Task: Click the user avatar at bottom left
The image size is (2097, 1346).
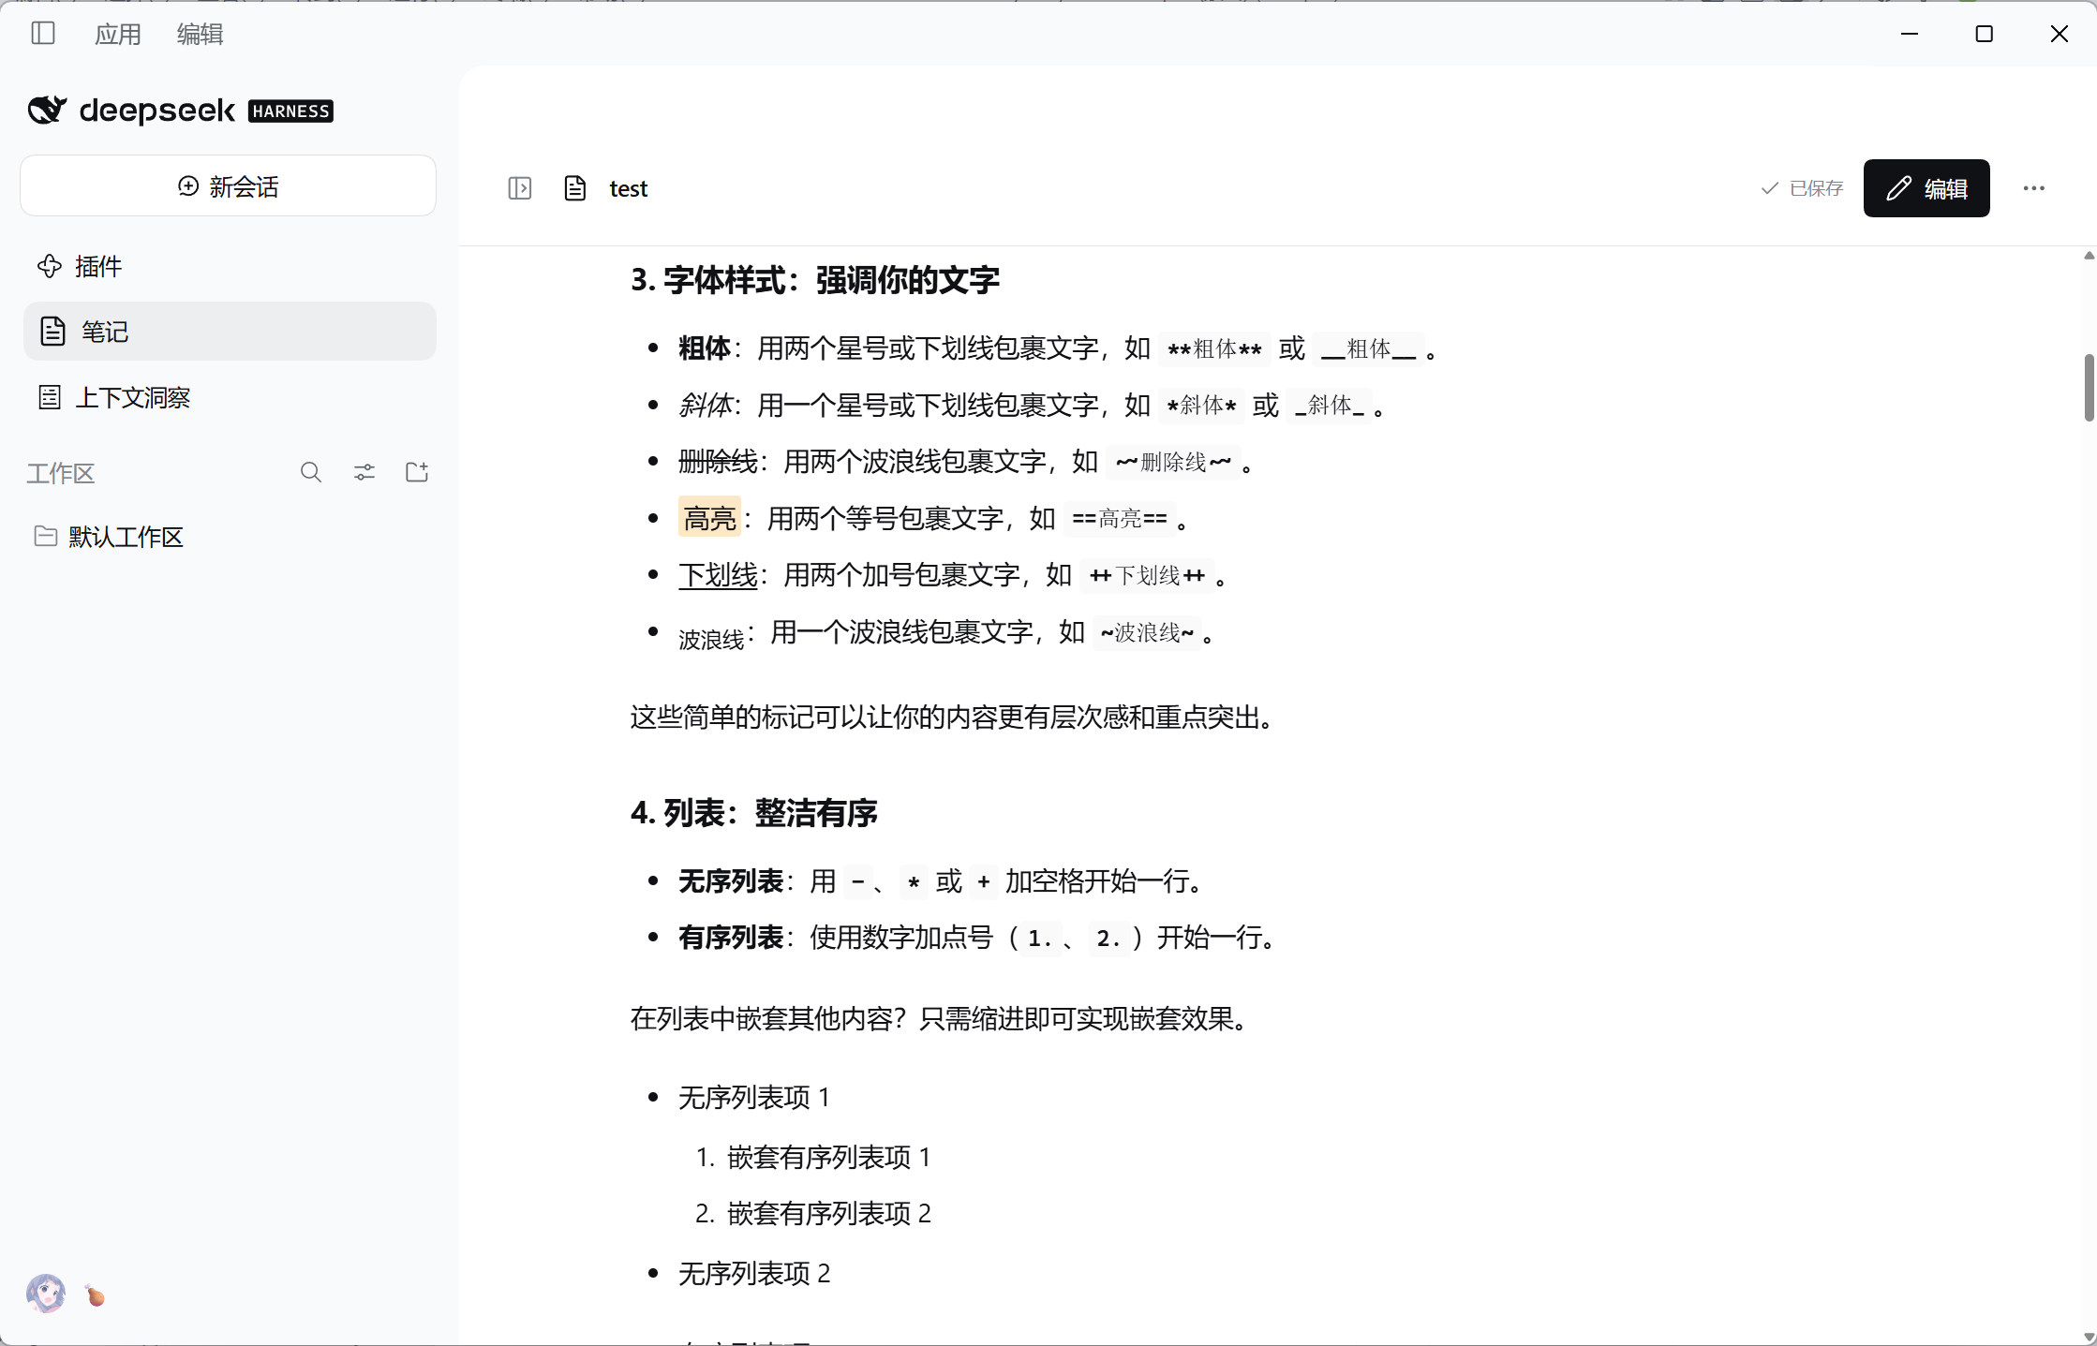Action: pos(46,1294)
